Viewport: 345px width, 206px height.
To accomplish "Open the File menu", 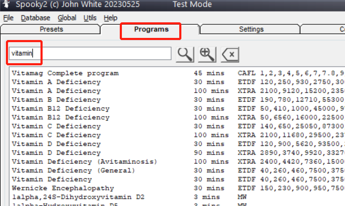I will click(x=8, y=18).
